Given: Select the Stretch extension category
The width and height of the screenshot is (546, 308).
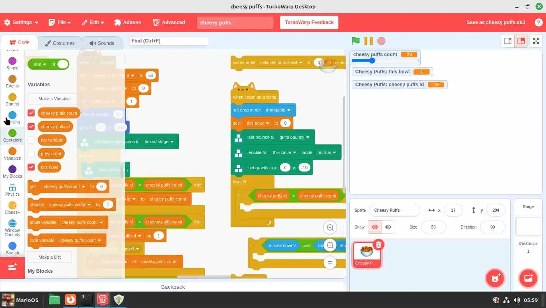Looking at the screenshot, I should point(12,248).
